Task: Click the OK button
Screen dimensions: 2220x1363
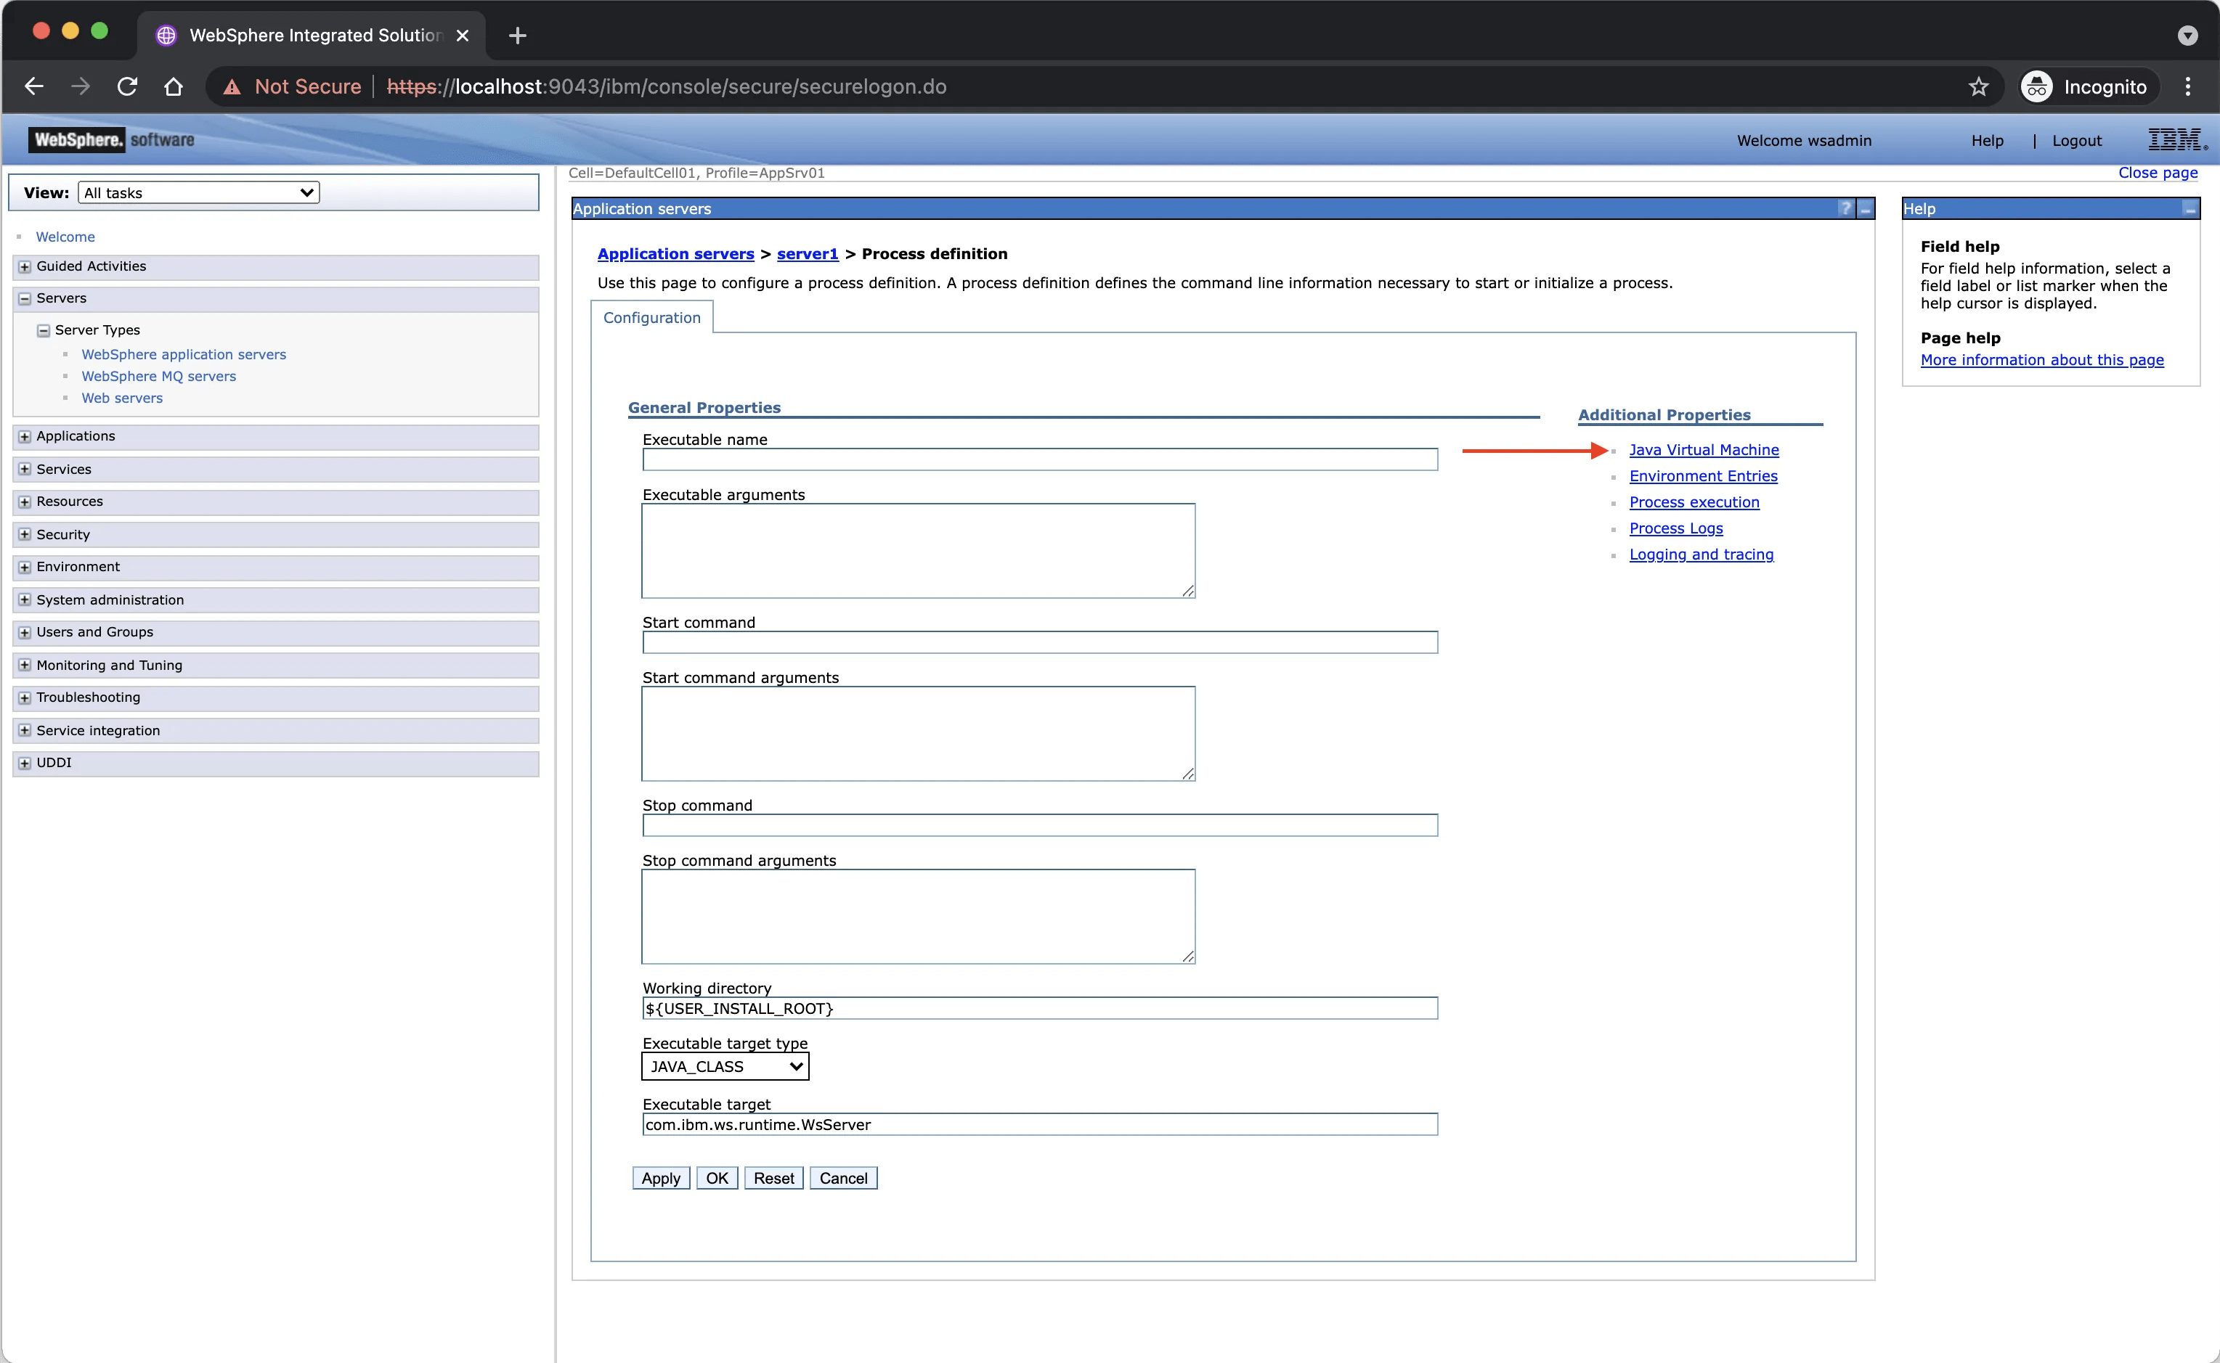Action: 717,1178
